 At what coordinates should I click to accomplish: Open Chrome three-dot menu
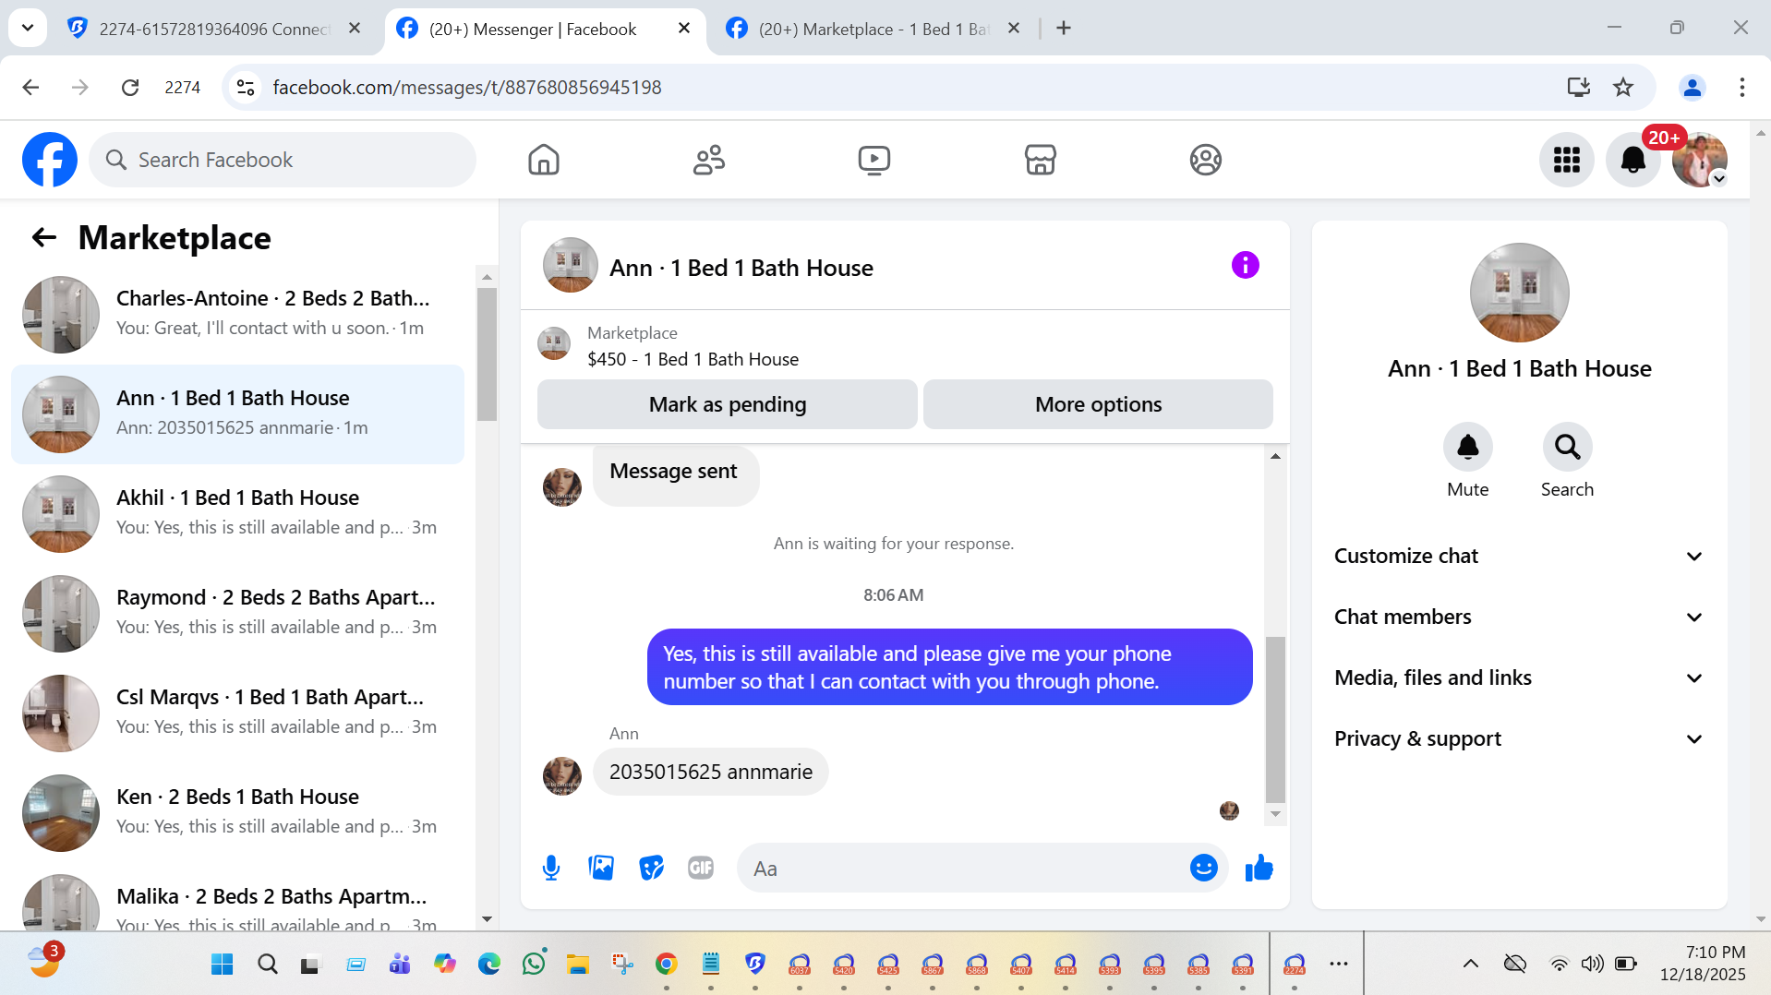click(x=1742, y=87)
